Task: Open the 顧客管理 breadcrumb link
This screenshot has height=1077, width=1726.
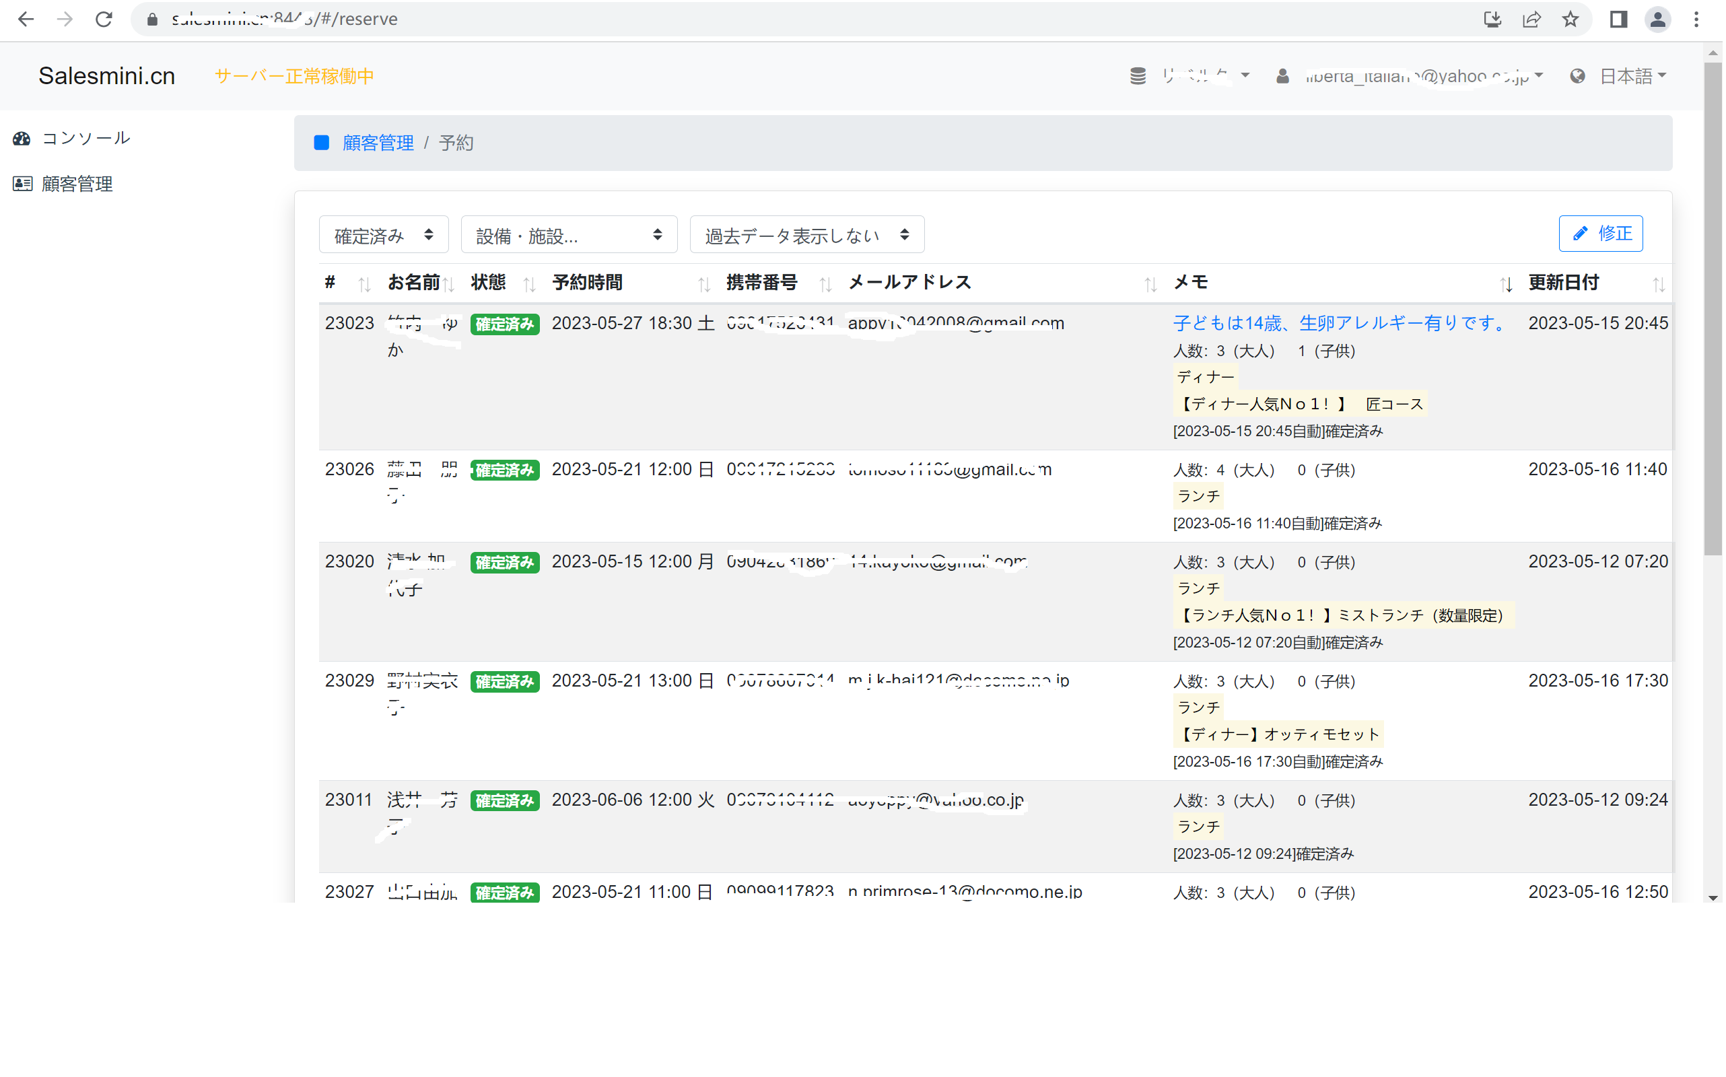Action: pos(378,143)
